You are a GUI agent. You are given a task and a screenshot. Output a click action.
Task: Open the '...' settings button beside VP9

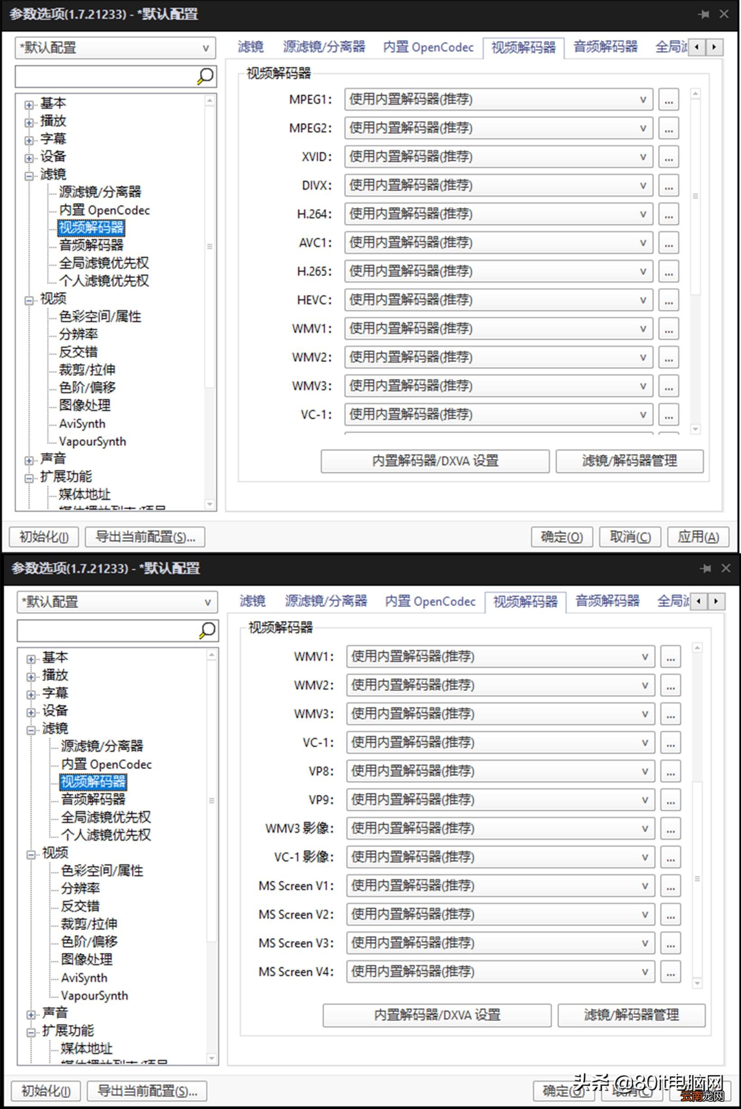pyautogui.click(x=671, y=800)
